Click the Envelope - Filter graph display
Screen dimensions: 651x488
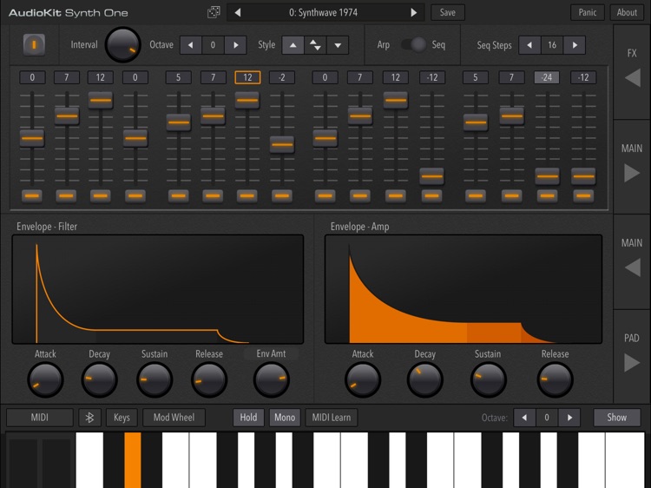[x=158, y=289]
